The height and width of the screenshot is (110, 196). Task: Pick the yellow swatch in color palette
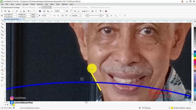point(195,58)
